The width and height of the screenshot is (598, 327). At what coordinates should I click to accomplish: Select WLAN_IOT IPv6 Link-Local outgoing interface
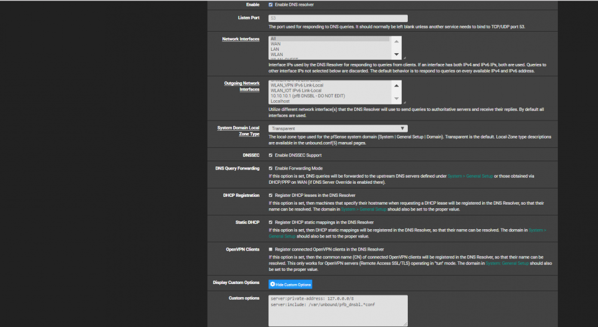(330, 91)
